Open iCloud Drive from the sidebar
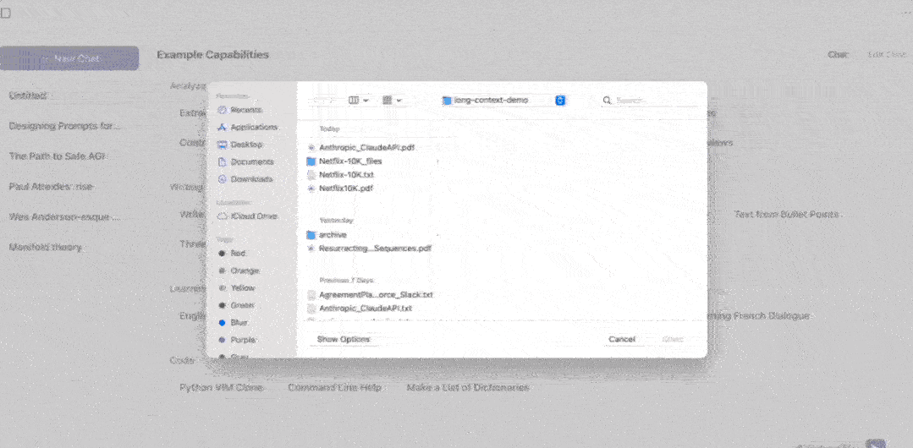Screen dimensions: 913x448 [x=247, y=216]
